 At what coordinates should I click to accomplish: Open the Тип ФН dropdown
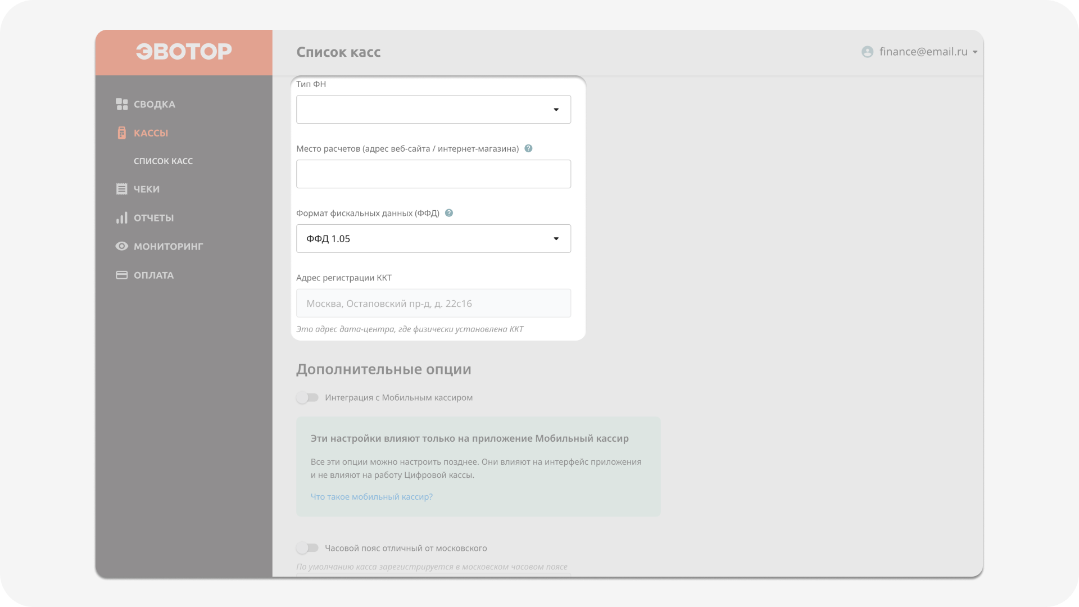(433, 110)
